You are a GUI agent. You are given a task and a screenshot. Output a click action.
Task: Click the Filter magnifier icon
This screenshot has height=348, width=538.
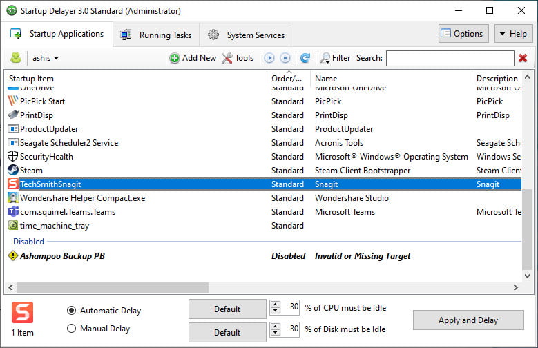pyautogui.click(x=325, y=58)
